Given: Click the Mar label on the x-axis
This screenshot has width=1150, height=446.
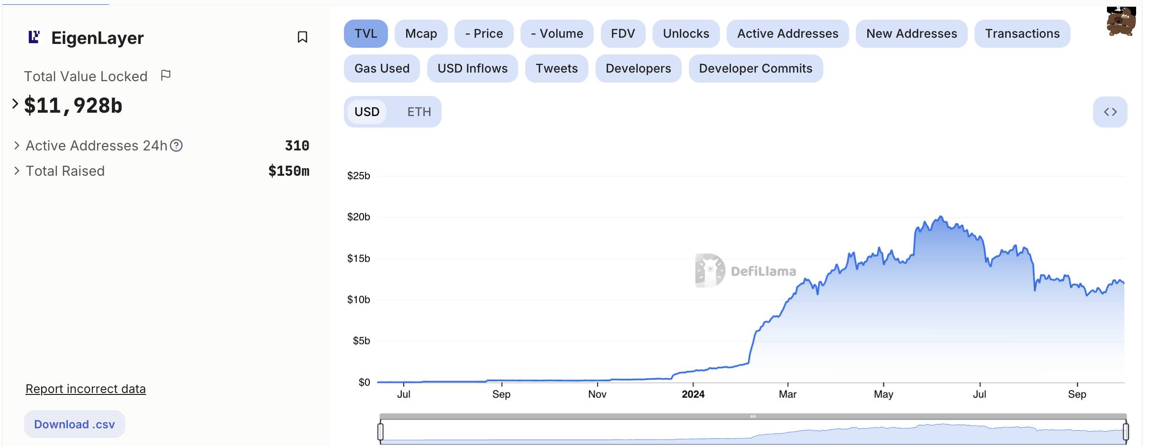Looking at the screenshot, I should [x=788, y=394].
